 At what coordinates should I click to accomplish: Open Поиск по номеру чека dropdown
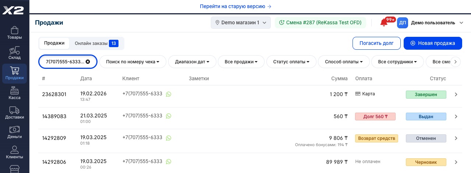tap(133, 62)
